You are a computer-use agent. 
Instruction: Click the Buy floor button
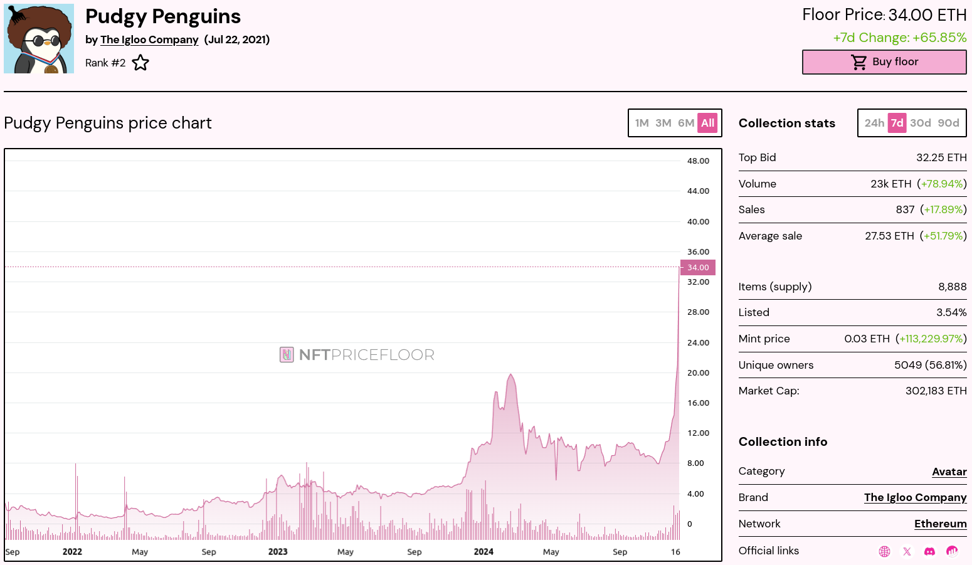(x=884, y=62)
